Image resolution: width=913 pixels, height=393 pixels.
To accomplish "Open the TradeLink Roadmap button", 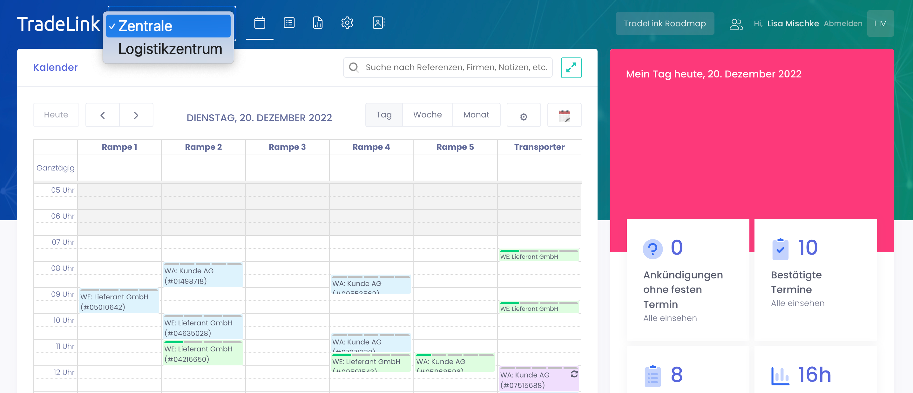I will (665, 24).
